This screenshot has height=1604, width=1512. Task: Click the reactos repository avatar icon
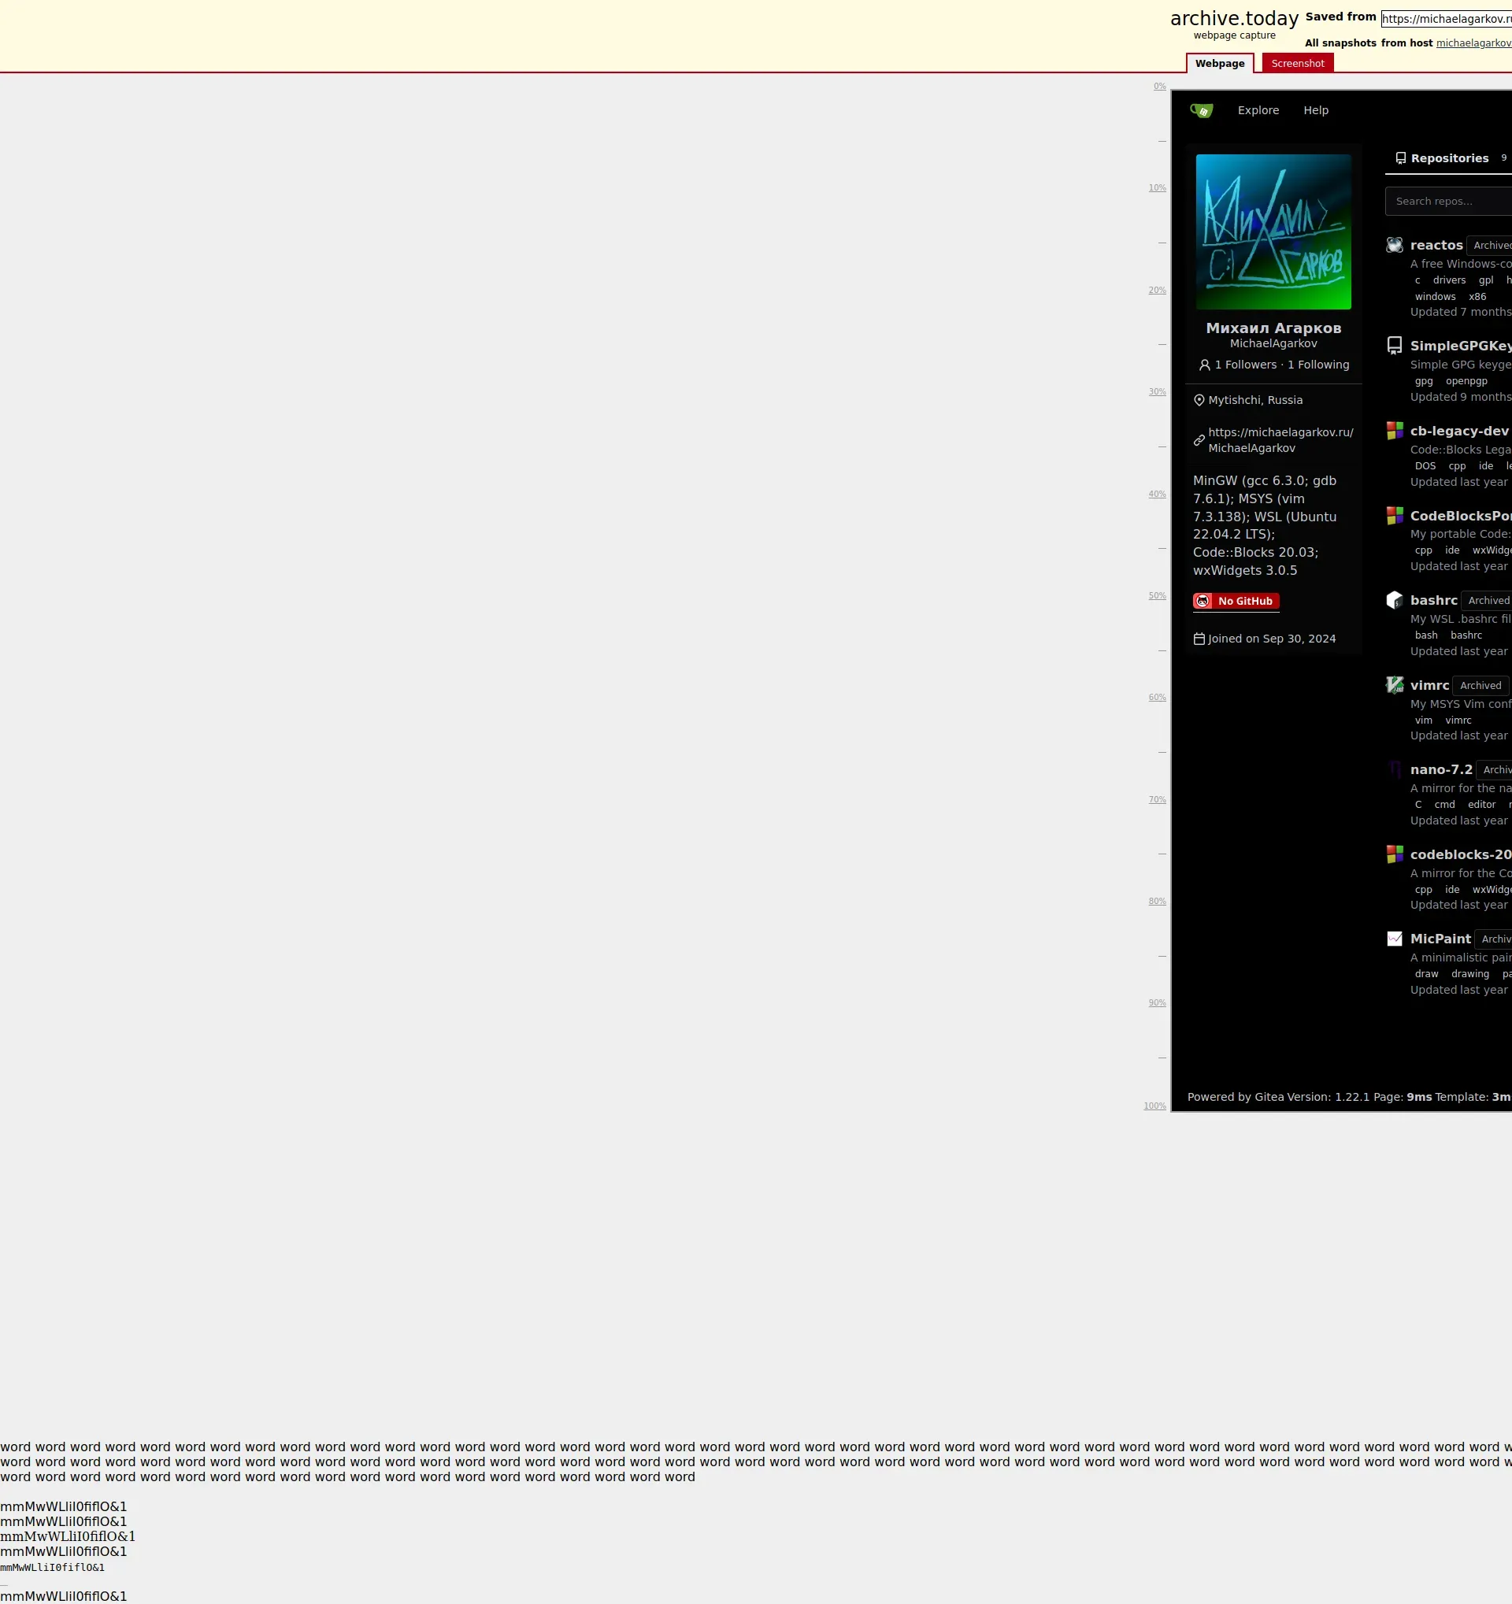tap(1394, 245)
